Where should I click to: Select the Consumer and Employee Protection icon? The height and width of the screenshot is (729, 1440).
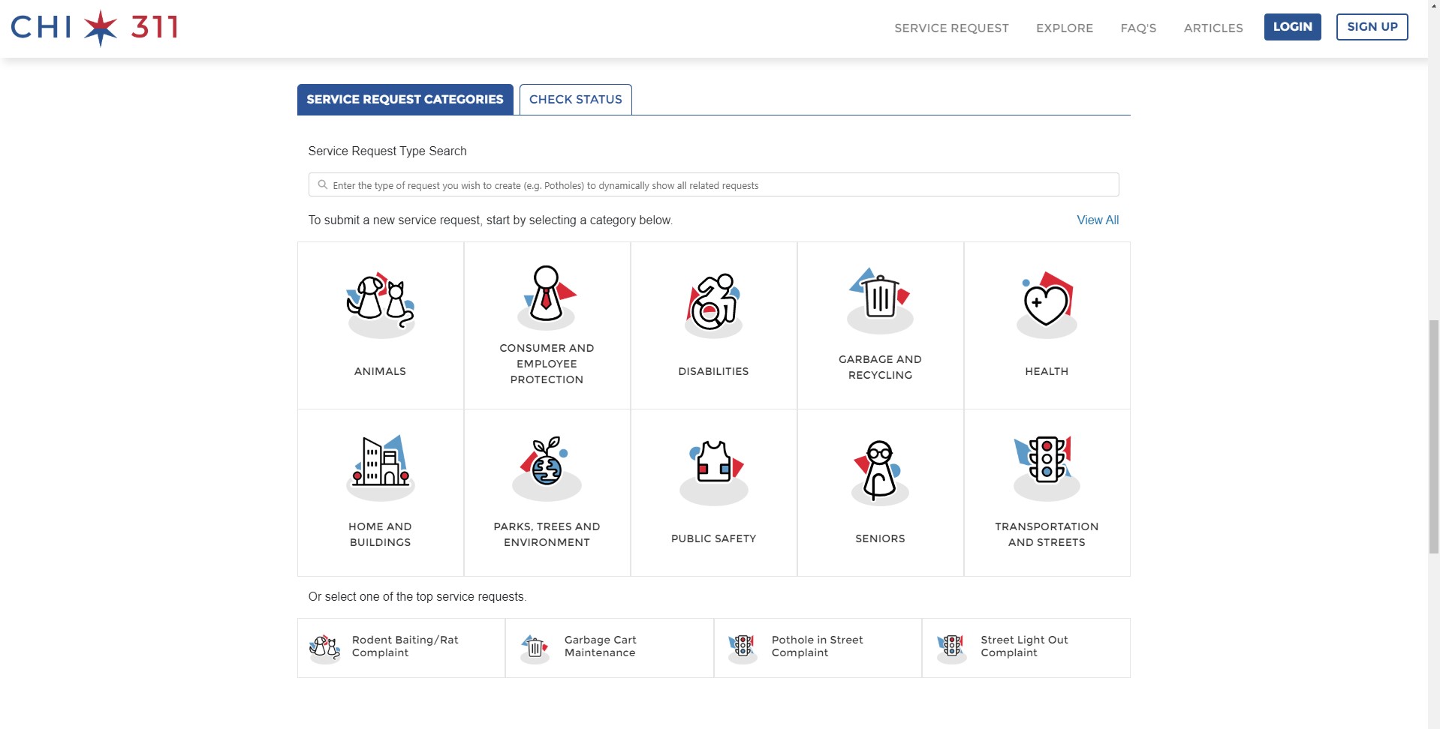click(x=547, y=297)
